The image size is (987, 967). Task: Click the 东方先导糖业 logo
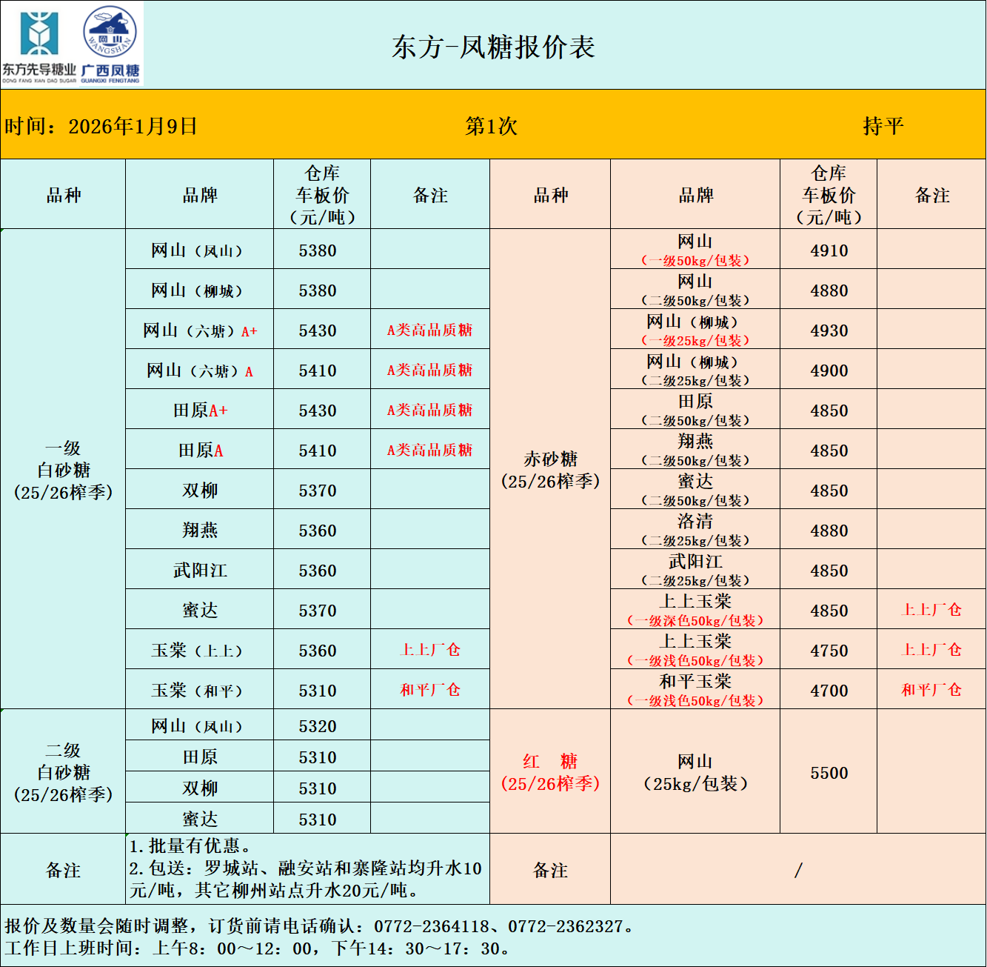click(39, 43)
